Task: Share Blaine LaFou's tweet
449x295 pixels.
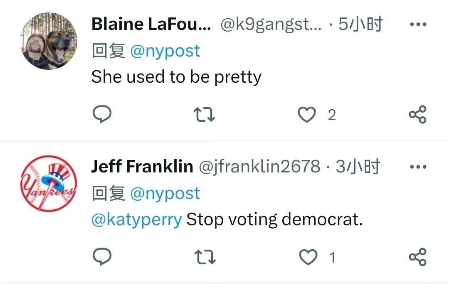Action: tap(418, 114)
